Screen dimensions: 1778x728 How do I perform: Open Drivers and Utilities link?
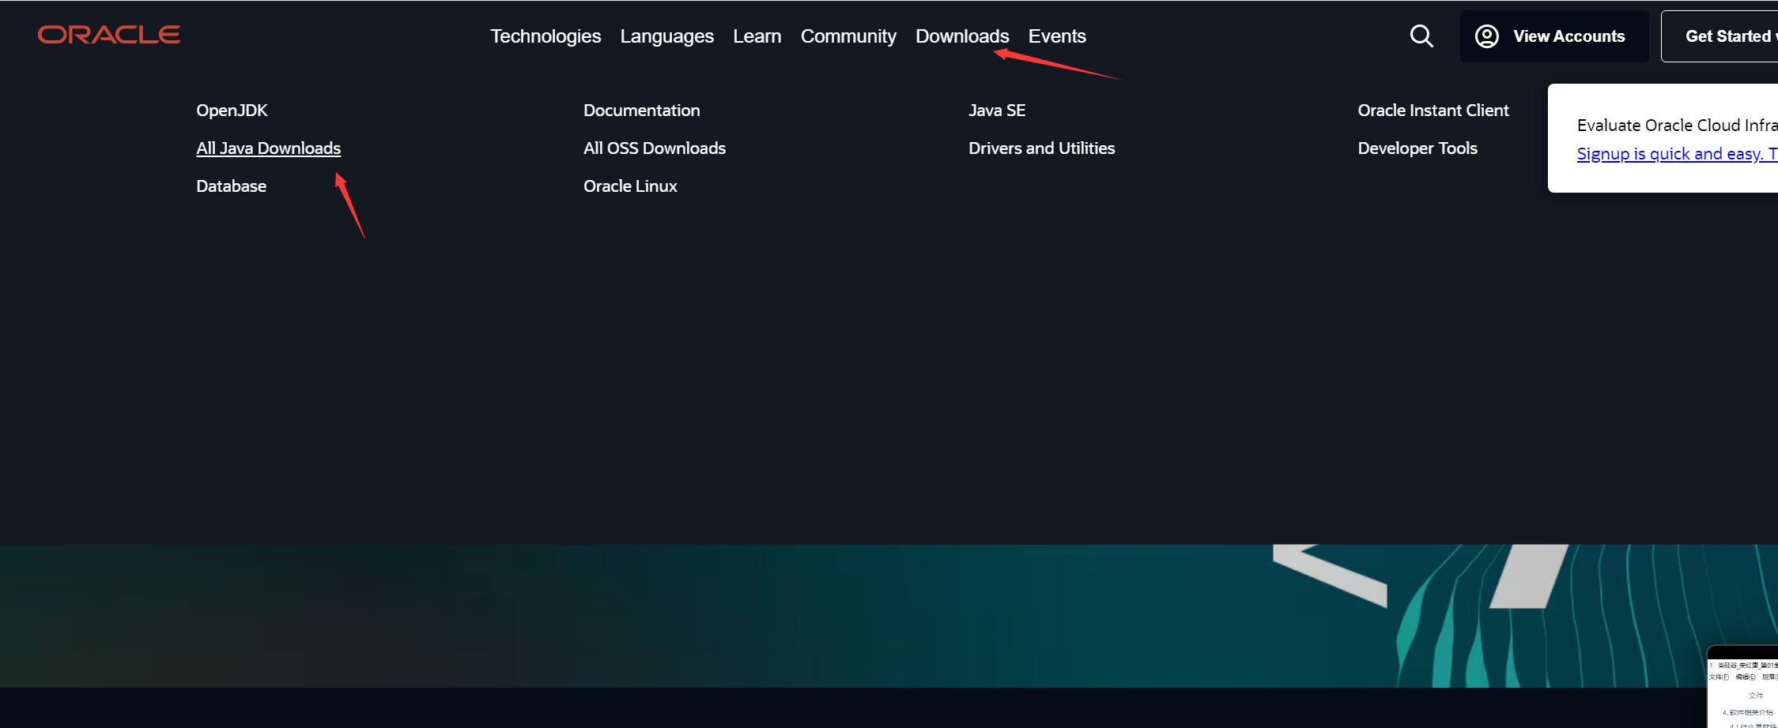[x=1041, y=148]
